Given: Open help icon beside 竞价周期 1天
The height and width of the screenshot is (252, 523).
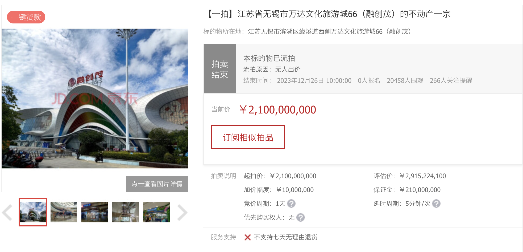Looking at the screenshot, I should point(291,204).
